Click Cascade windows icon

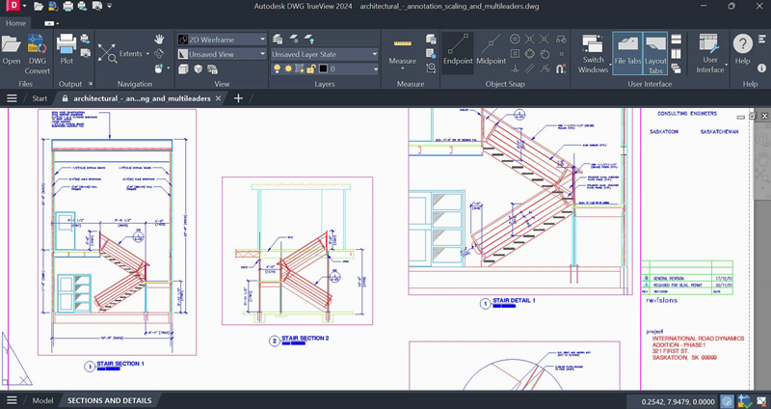click(x=677, y=68)
